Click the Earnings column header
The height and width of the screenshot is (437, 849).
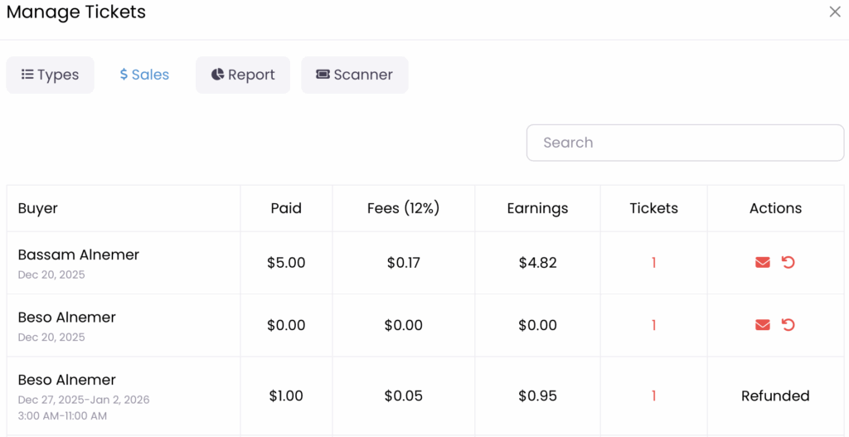537,208
